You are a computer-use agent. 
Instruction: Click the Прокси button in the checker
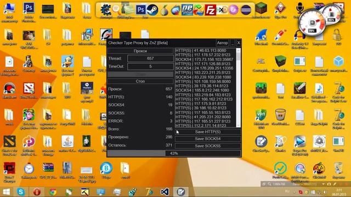click(x=140, y=51)
